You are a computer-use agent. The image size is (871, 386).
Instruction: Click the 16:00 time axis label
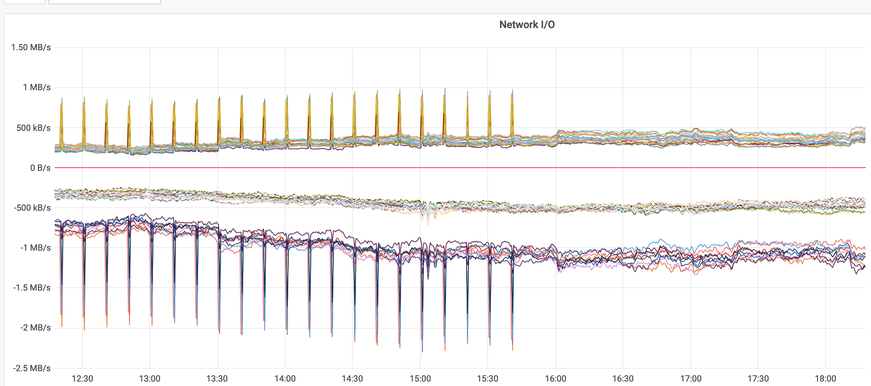point(555,379)
